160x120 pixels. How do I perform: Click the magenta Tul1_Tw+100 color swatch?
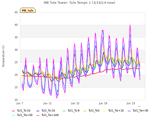[x=38, y=115]
